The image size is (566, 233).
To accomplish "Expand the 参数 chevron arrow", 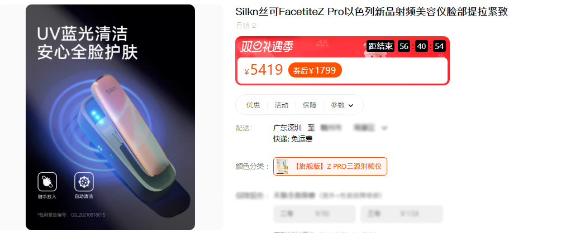I will (350, 105).
